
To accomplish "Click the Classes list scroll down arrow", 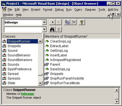I will 40,83.
